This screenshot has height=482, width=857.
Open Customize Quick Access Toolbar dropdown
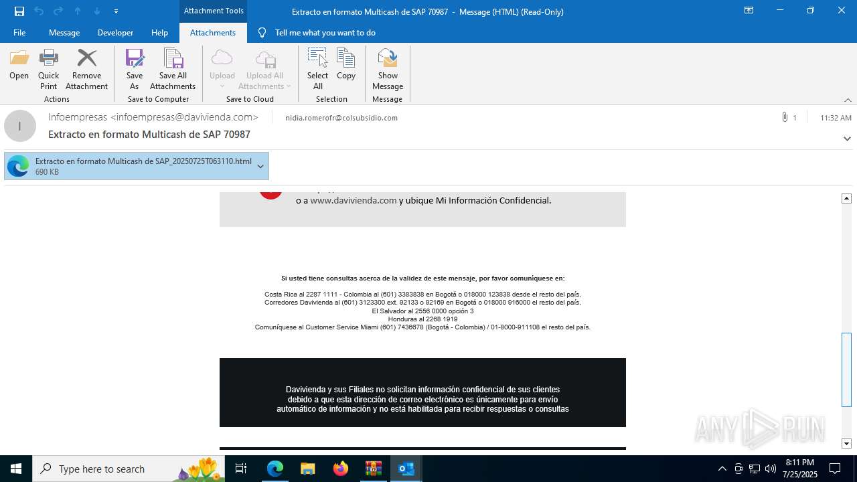pyautogui.click(x=116, y=11)
